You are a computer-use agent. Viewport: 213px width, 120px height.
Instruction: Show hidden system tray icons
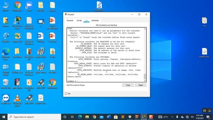pos(172,117)
